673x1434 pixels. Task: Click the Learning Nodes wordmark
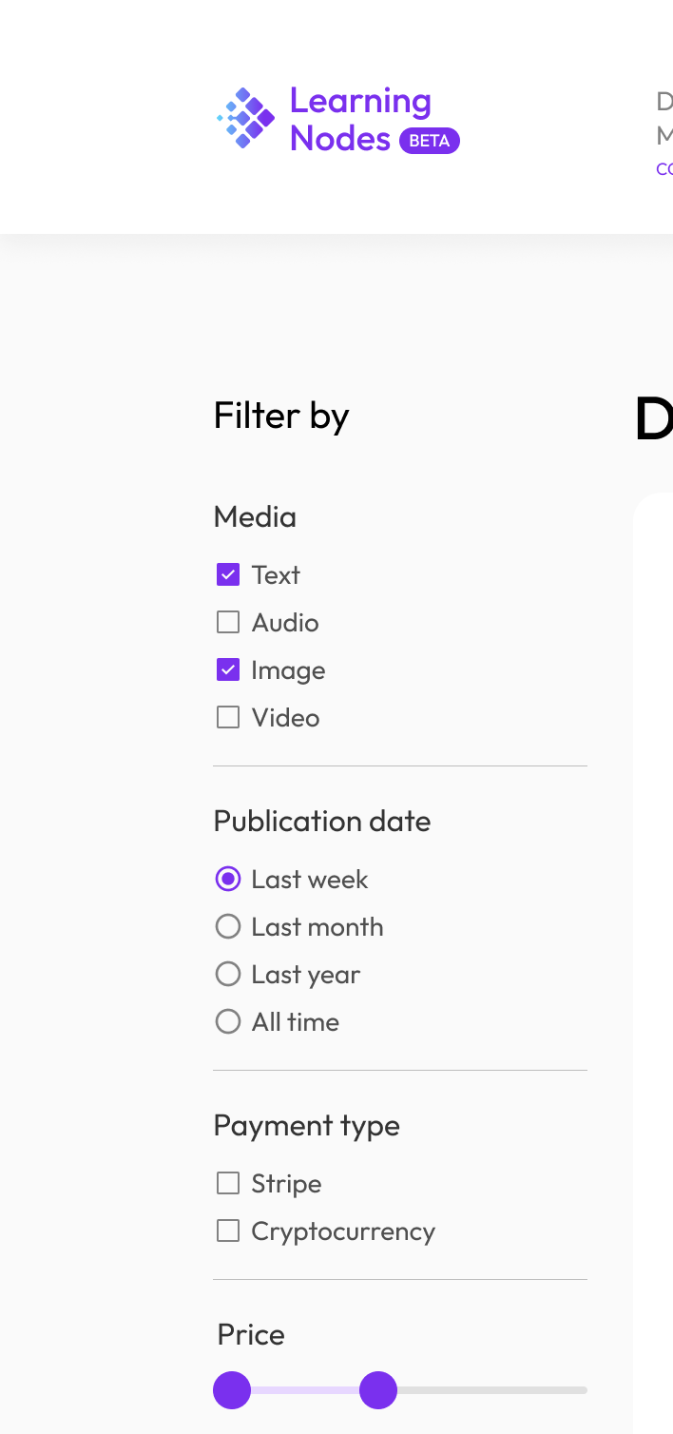359,118
